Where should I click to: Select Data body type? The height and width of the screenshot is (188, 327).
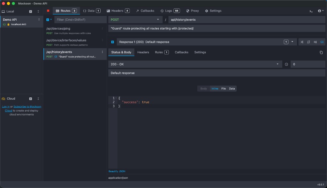pyautogui.click(x=232, y=89)
